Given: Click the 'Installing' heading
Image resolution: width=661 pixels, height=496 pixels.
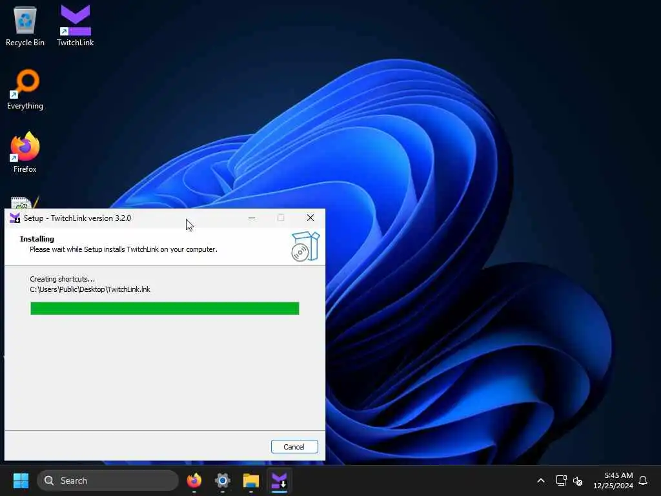Looking at the screenshot, I should point(37,239).
